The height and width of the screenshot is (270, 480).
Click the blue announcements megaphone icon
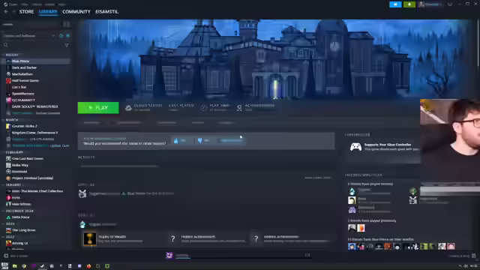[x=395, y=4]
